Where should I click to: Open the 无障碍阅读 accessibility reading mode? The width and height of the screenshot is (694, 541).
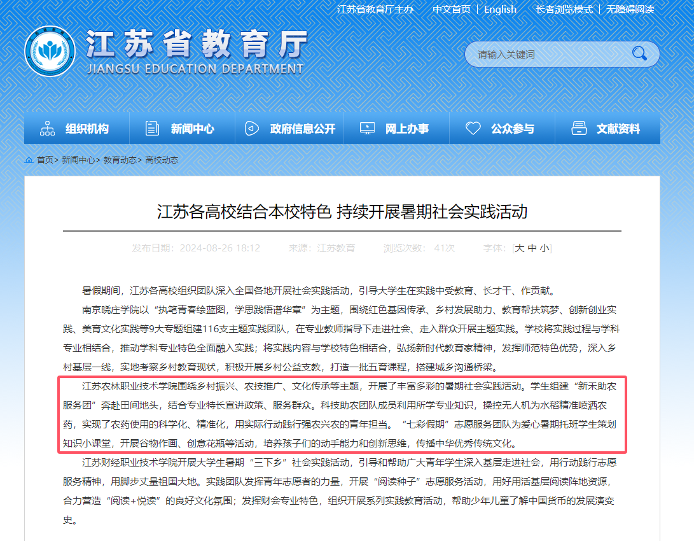tap(630, 10)
